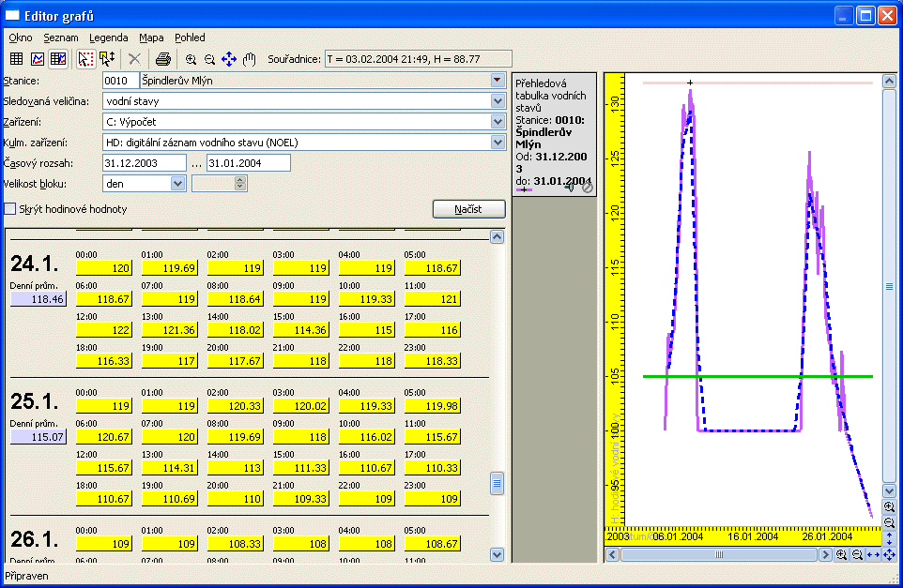Expand the Stanice dropdown

coord(497,82)
